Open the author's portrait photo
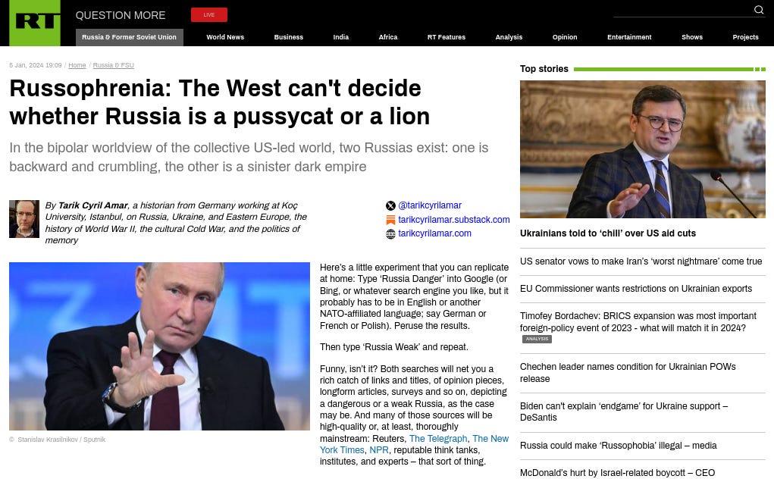Image resolution: width=774 pixels, height=479 pixels. [24, 218]
